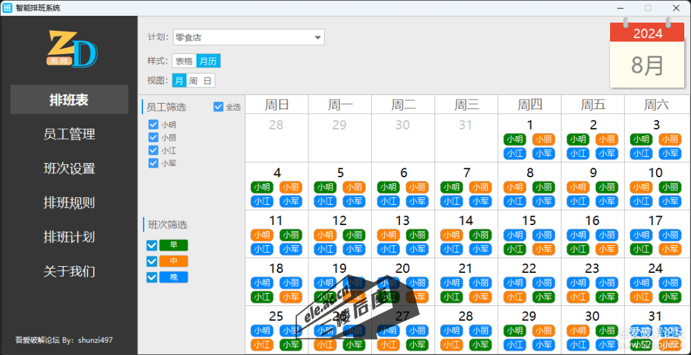Click the 周六 column header
The image size is (691, 355).
(x=656, y=104)
